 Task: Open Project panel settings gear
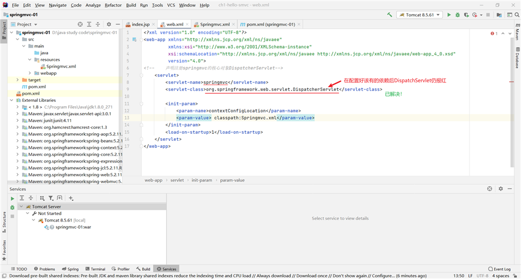pos(109,24)
